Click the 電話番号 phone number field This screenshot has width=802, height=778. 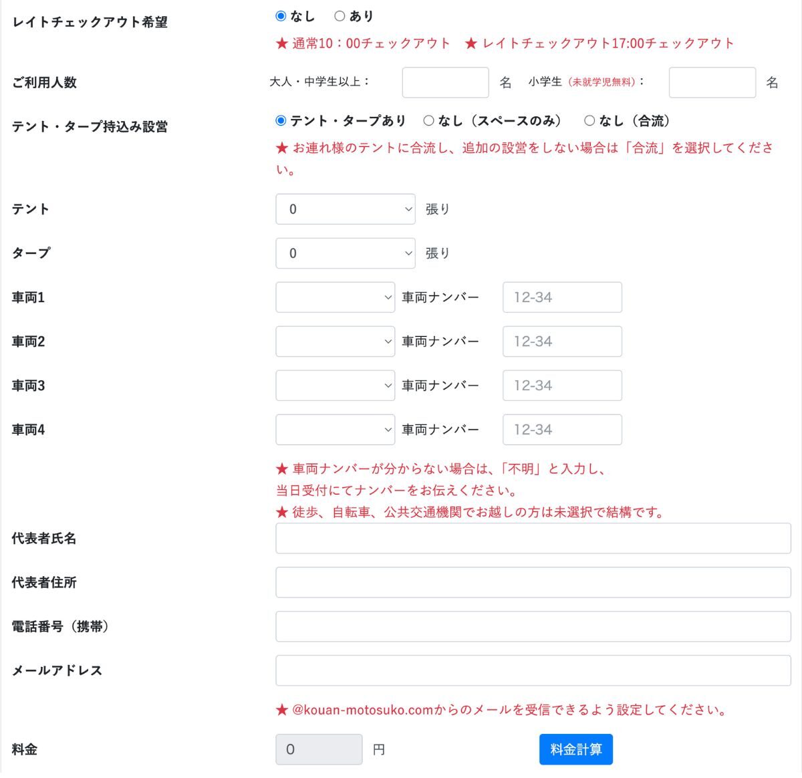tap(533, 626)
